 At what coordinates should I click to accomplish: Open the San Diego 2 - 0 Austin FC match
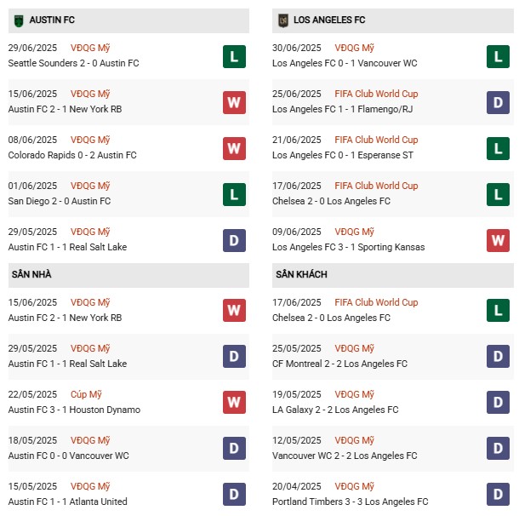coord(60,201)
